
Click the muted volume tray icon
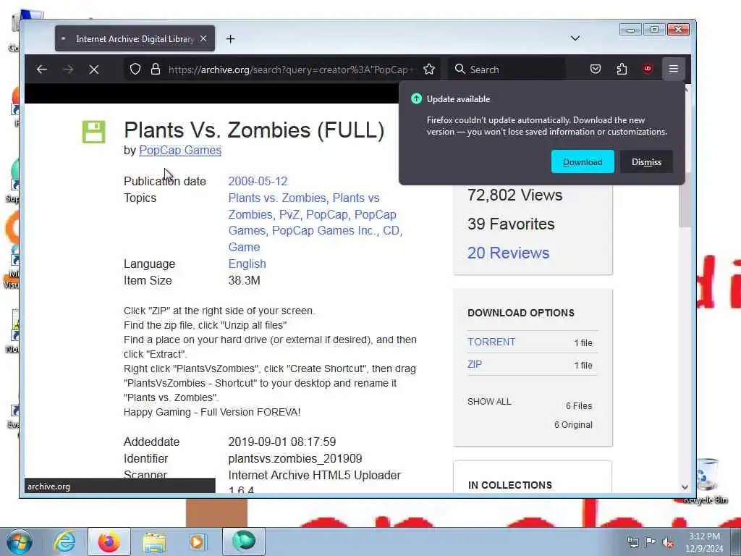click(668, 543)
